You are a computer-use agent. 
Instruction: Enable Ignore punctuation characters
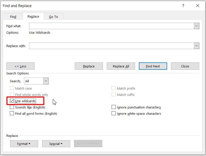tap(114, 107)
